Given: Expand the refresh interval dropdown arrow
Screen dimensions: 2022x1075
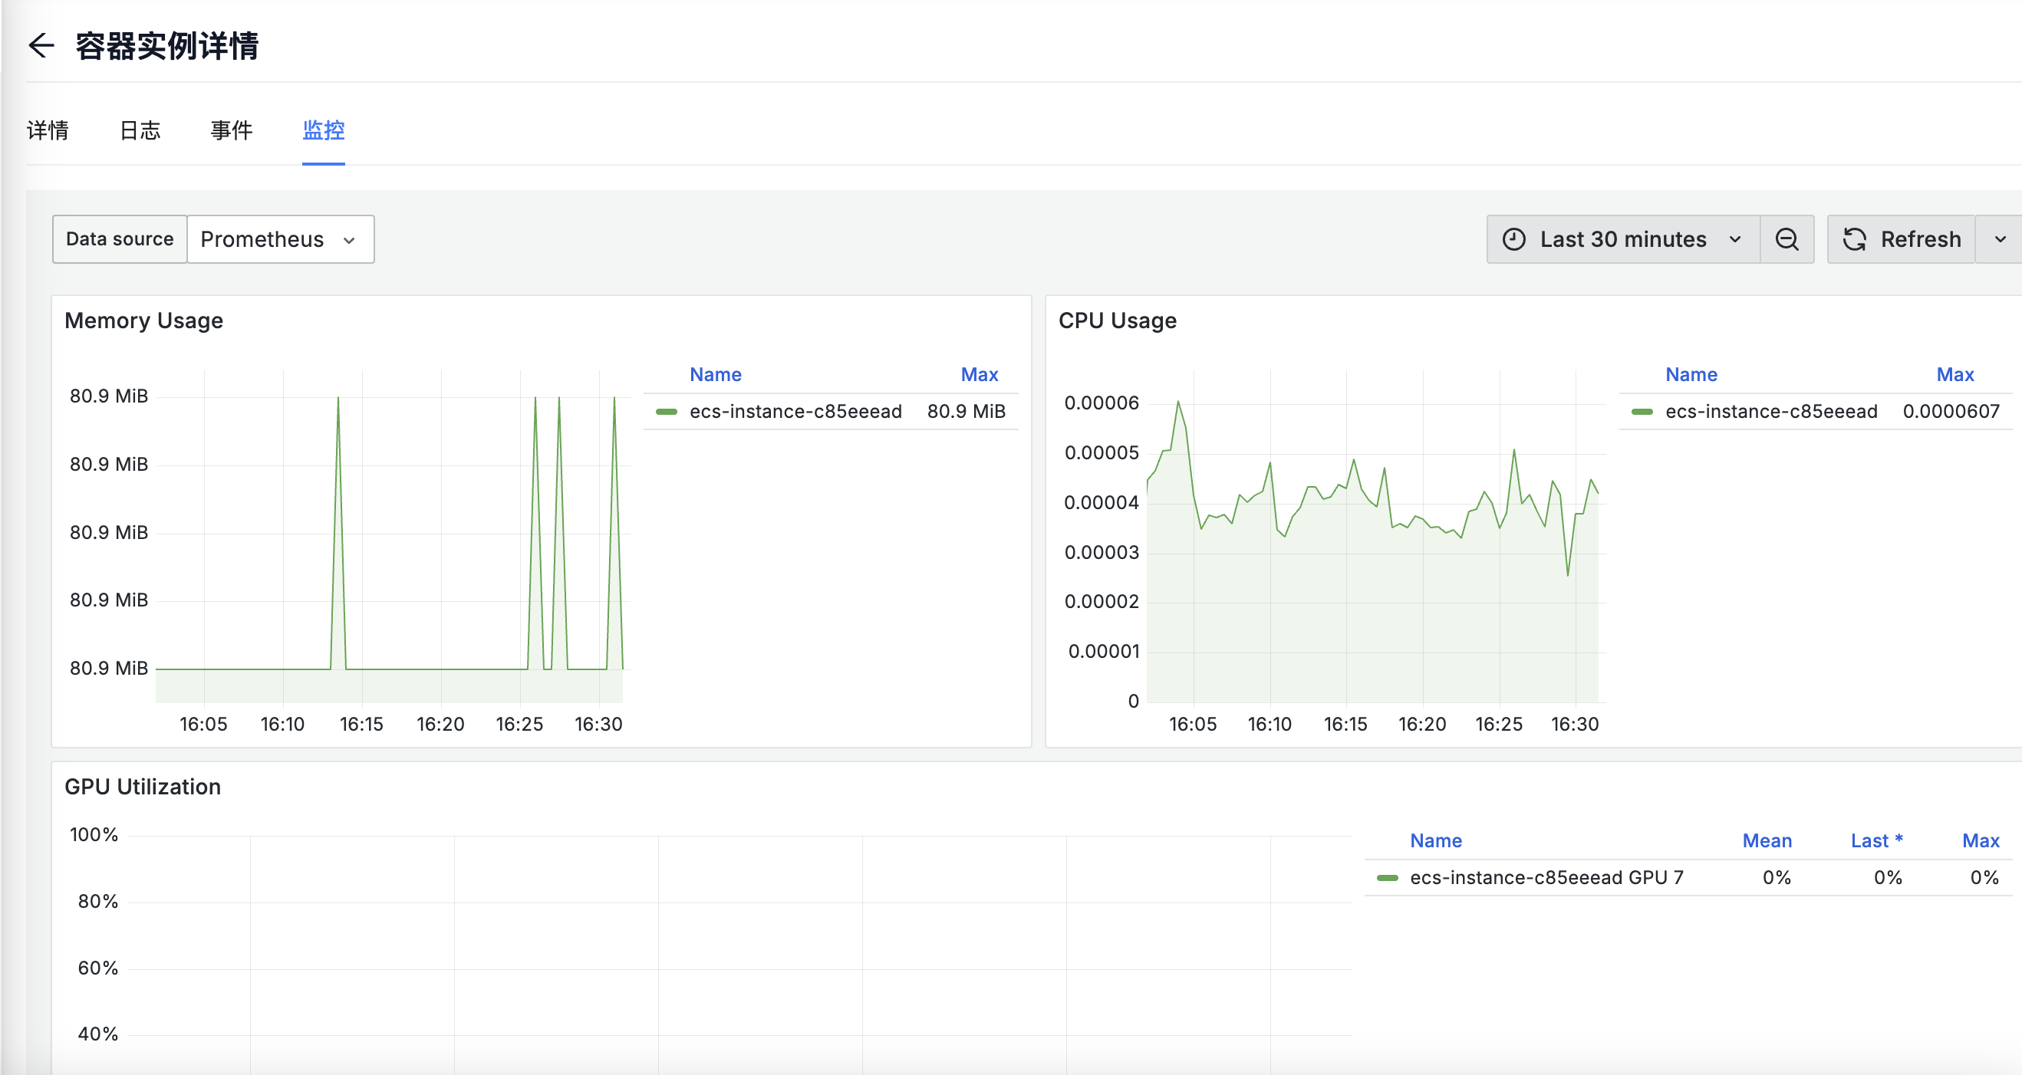Looking at the screenshot, I should point(2000,239).
